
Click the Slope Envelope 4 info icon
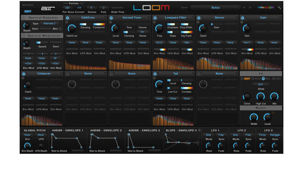coord(199,130)
